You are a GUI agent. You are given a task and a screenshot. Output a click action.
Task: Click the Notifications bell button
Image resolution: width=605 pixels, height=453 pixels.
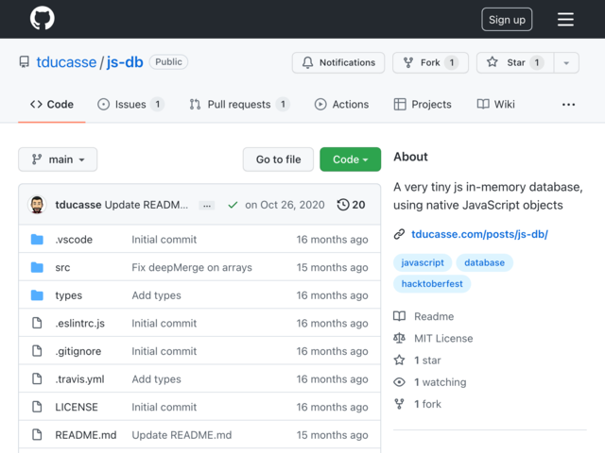[x=338, y=62]
